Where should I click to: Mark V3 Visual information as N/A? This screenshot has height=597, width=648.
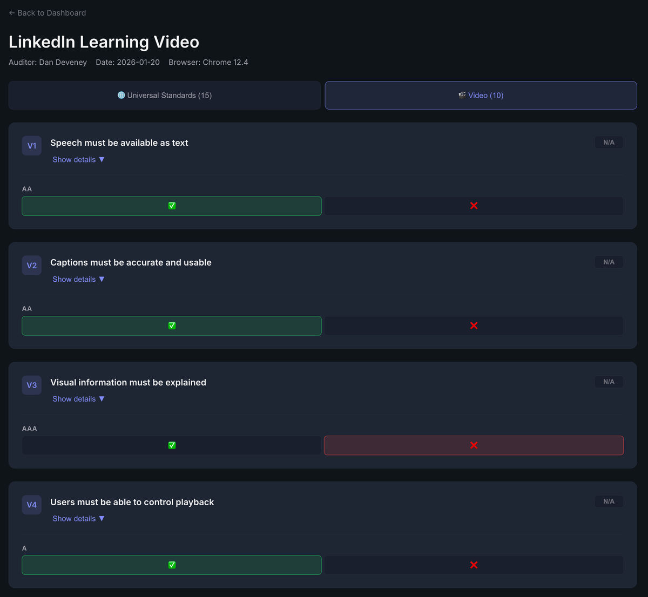click(x=609, y=382)
